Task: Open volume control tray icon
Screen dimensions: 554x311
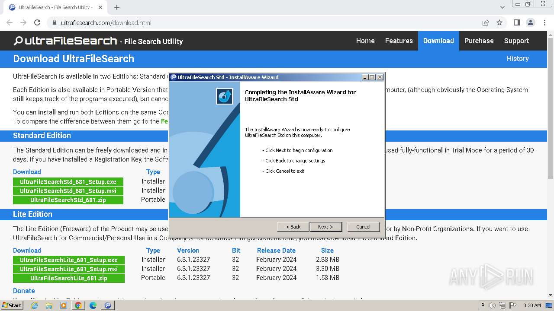Action: [492, 305]
